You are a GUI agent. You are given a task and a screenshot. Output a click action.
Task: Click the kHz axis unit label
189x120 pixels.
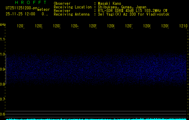pos(3,24)
